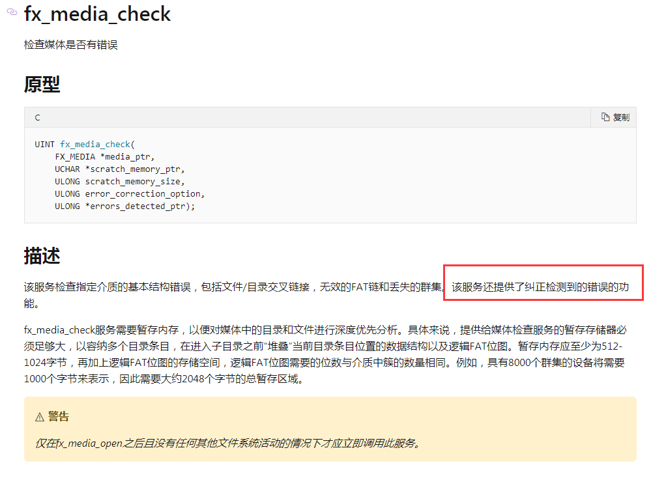Click the paragraph beginning with fx_media_check服务需要暂存内存
The width and height of the screenshot is (651, 478).
(324, 354)
